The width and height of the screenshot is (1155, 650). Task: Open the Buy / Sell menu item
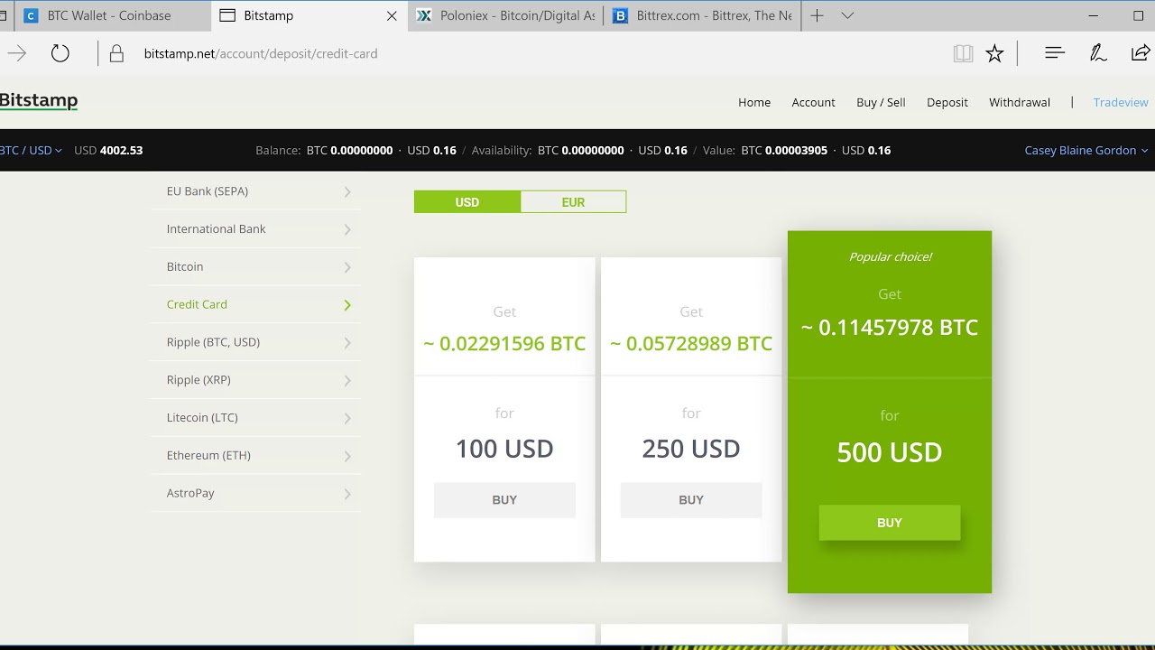coord(881,102)
